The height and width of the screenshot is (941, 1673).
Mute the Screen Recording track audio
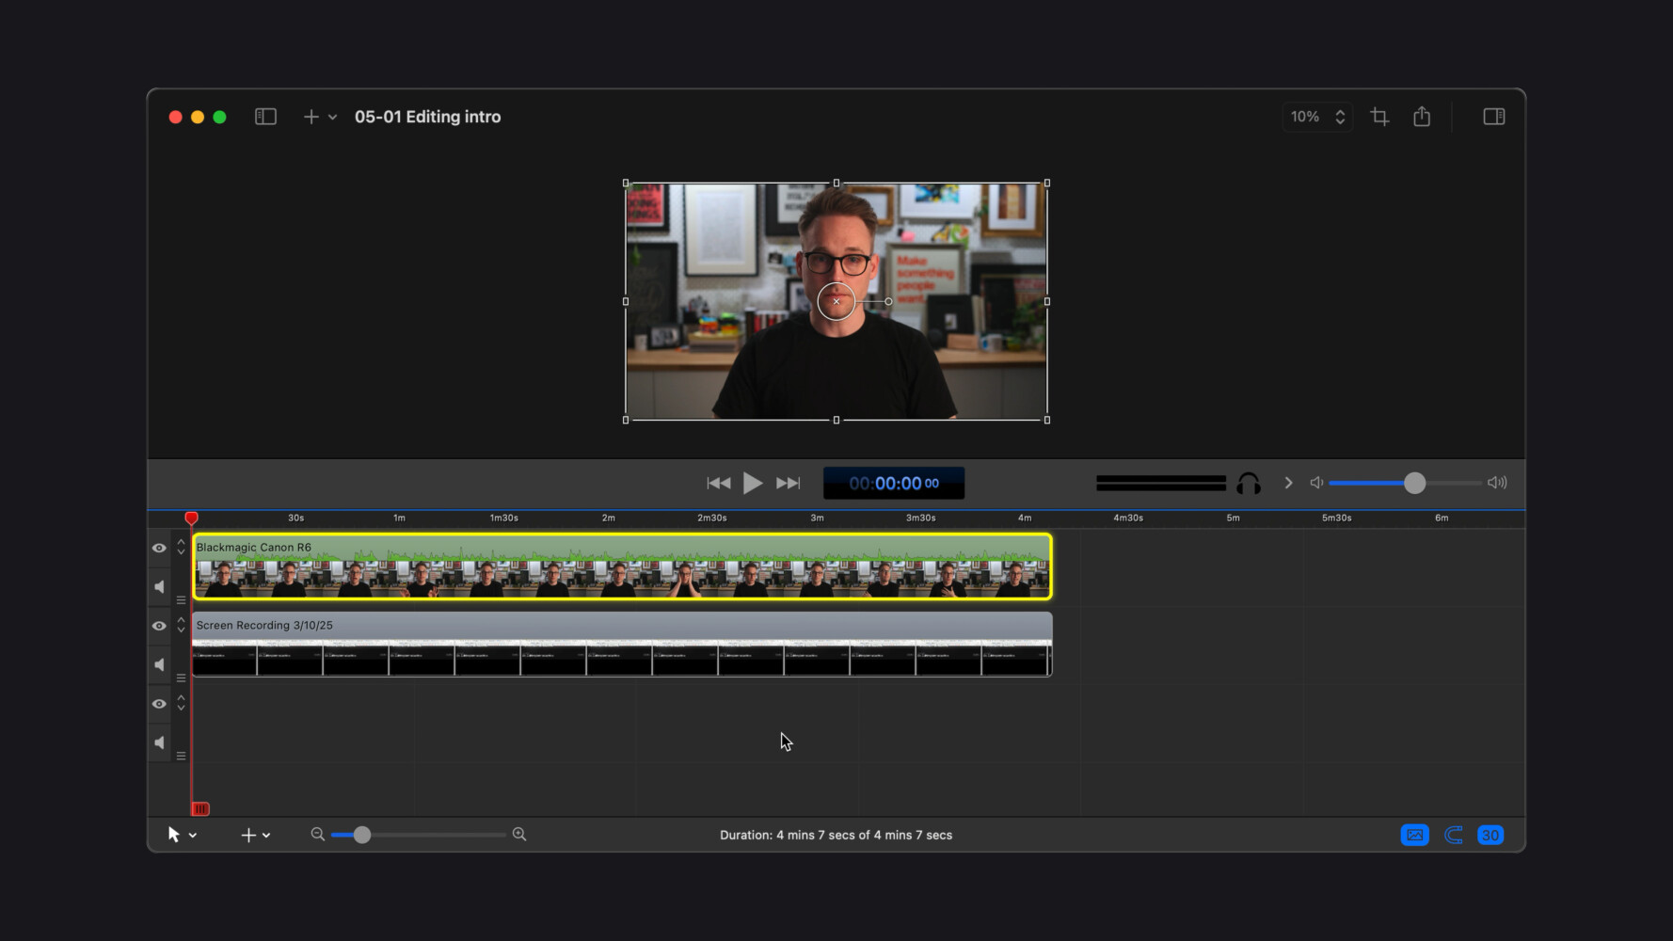click(159, 664)
